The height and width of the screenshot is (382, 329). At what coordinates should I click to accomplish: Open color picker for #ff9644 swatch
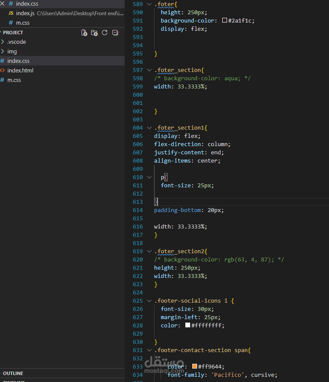194,366
